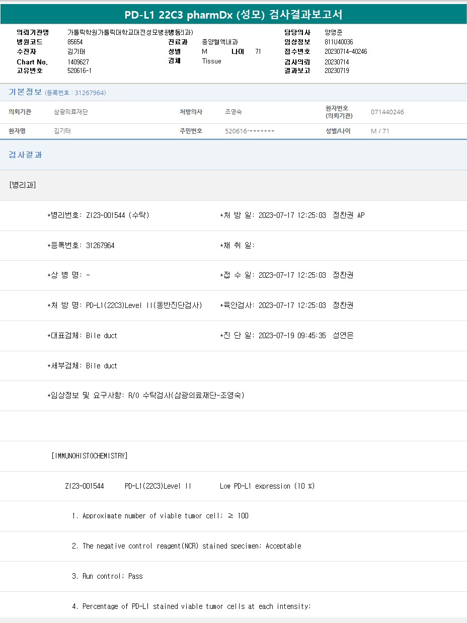Click the 의뢰기관 value 삼광의료재단

[71, 112]
